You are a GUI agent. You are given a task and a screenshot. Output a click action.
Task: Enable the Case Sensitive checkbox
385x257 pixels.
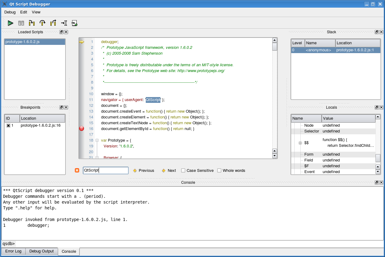click(183, 170)
